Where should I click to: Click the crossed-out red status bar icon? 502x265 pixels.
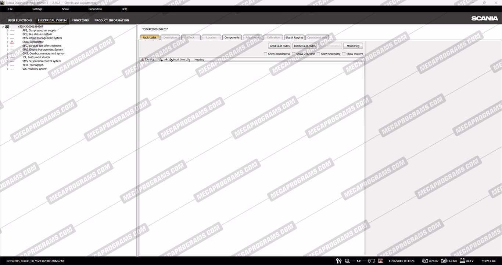click(381, 261)
